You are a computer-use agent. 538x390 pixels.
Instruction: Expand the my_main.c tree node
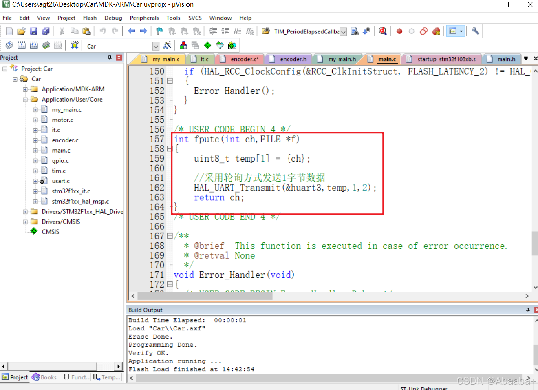(35, 110)
